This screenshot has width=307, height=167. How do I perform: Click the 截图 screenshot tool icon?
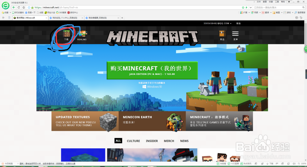click(274, 13)
